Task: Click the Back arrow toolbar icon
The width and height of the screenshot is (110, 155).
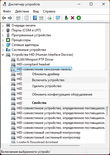Action: [4, 18]
